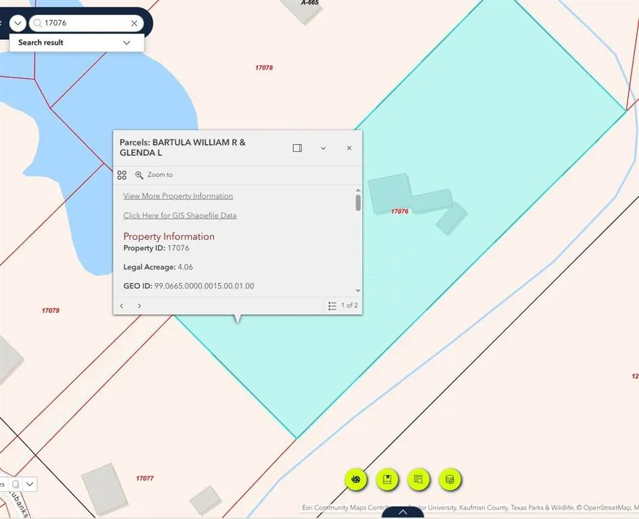This screenshot has width=639, height=519.
Task: Click the Property Information heading
Action: pos(169,237)
